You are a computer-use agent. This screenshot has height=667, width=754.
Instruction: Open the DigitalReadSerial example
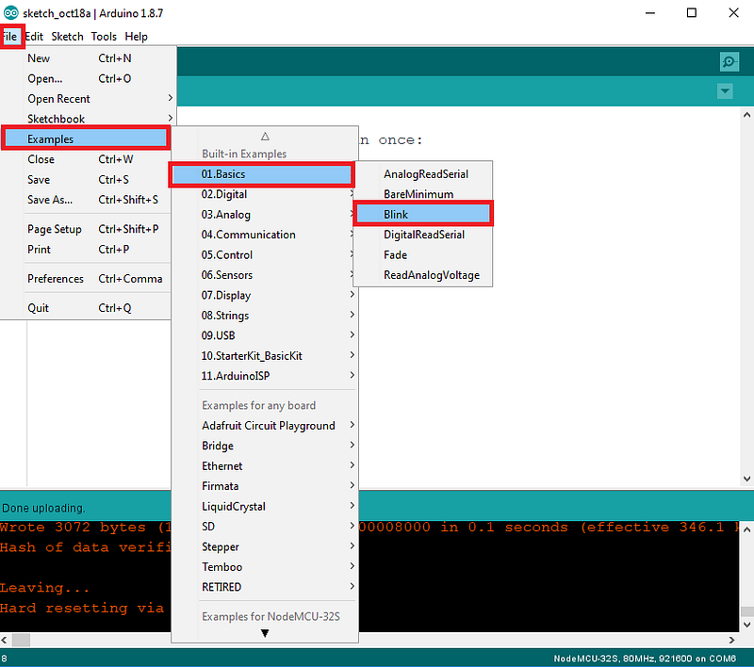tap(423, 235)
